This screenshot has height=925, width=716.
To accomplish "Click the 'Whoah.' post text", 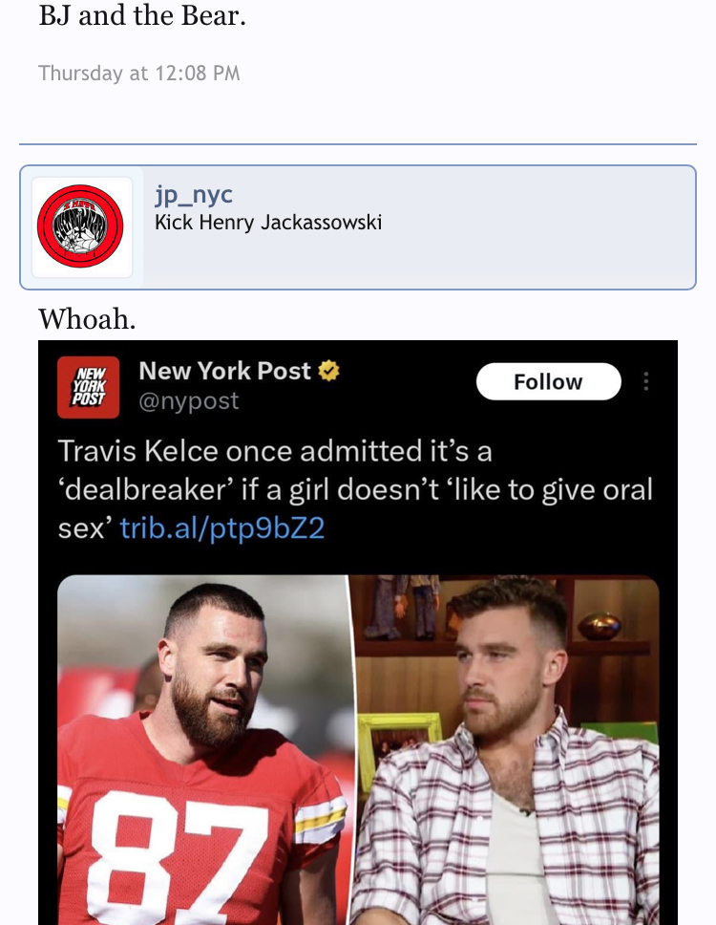I will point(87,319).
